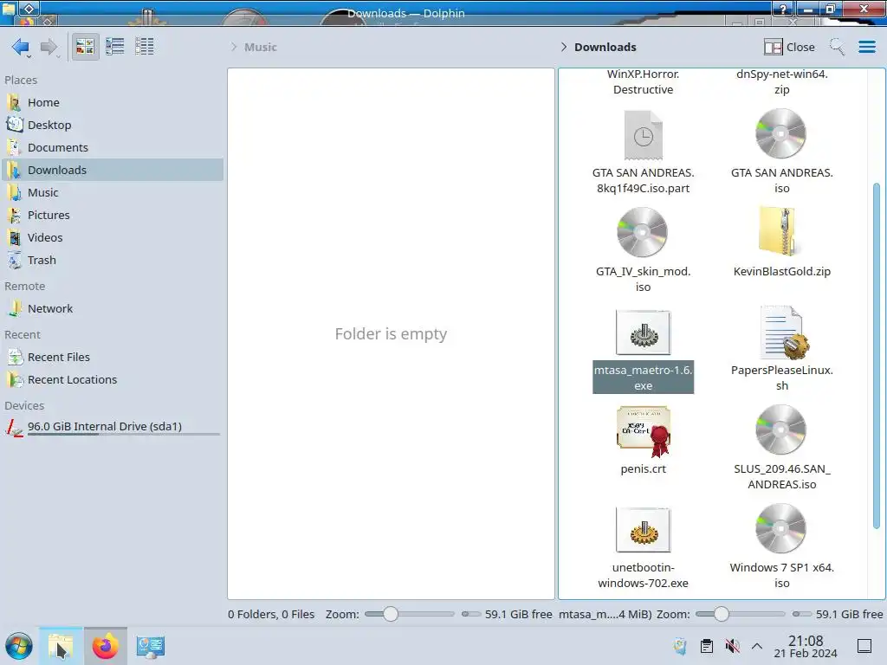The image size is (887, 665).
Task: Expand the Downloads breadcrumb chevron
Action: (563, 47)
